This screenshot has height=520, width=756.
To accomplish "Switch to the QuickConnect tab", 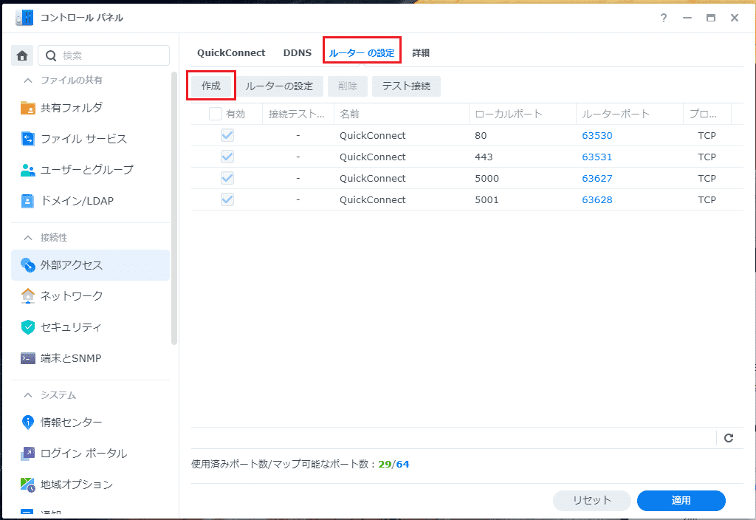I will [x=231, y=52].
